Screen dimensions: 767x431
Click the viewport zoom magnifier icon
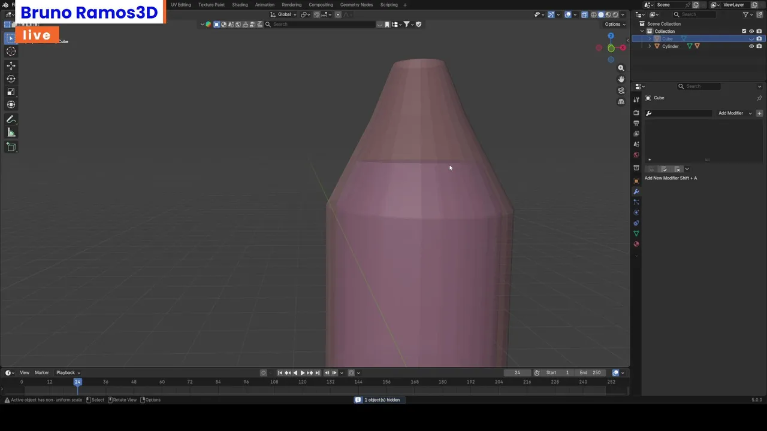pos(621,68)
